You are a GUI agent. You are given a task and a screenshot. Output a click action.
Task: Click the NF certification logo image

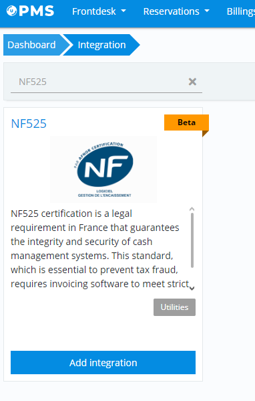coord(103,169)
